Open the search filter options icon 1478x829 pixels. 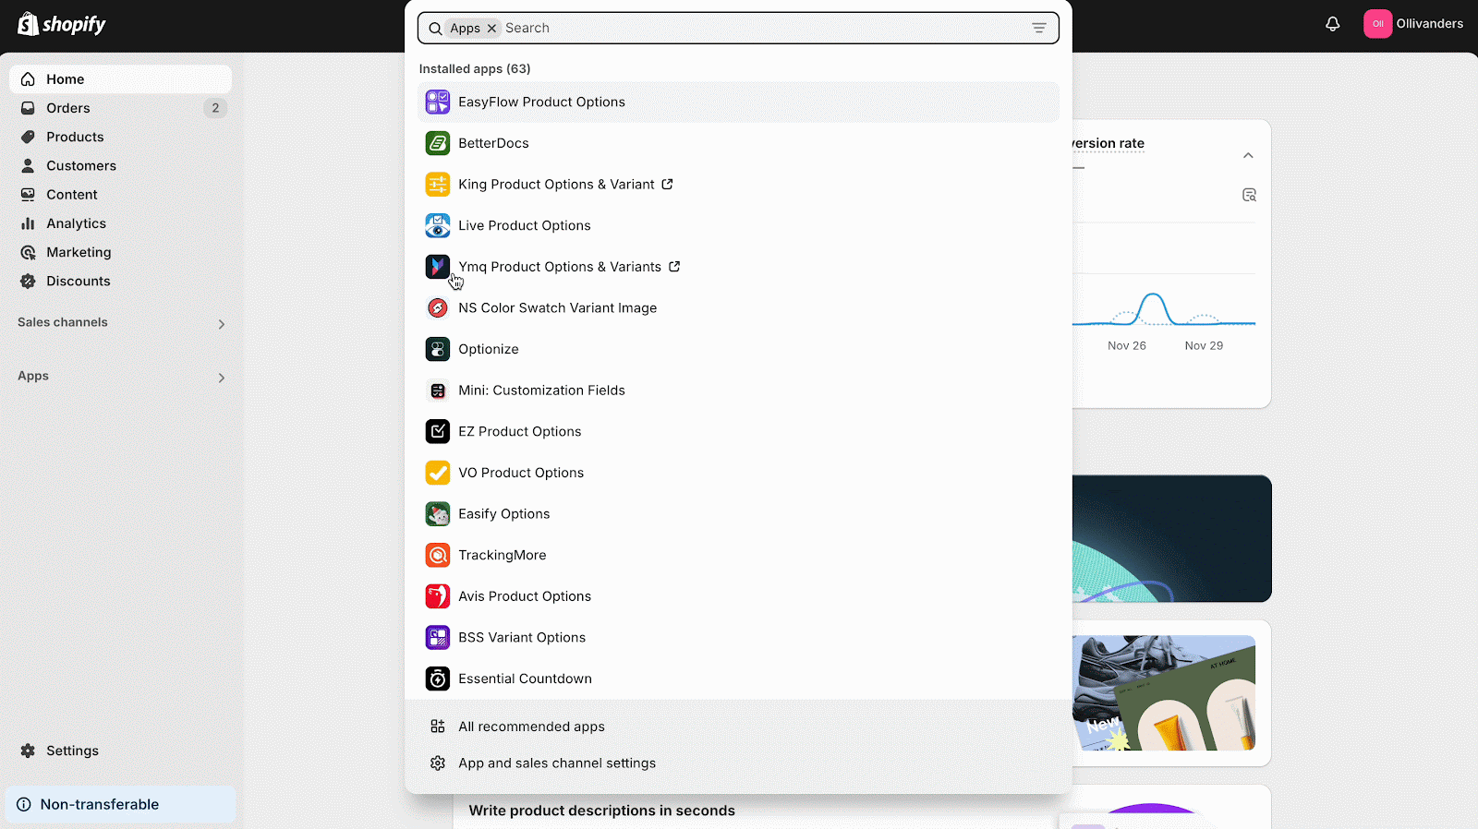click(x=1039, y=29)
